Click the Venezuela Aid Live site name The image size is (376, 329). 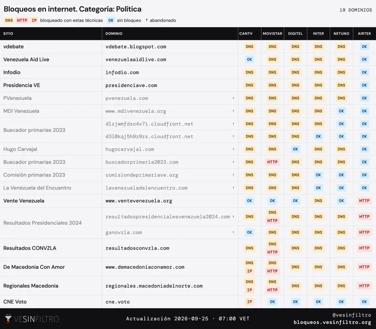tap(26, 60)
